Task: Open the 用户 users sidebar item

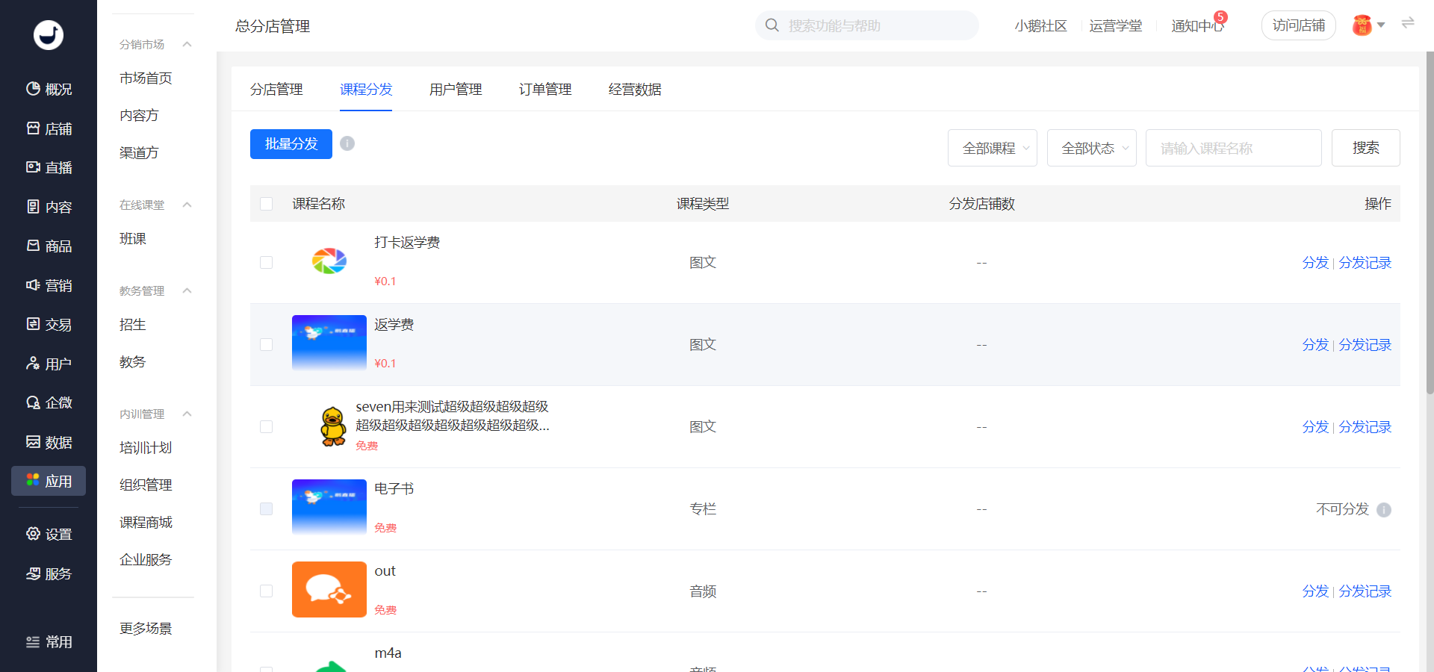Action: click(49, 364)
